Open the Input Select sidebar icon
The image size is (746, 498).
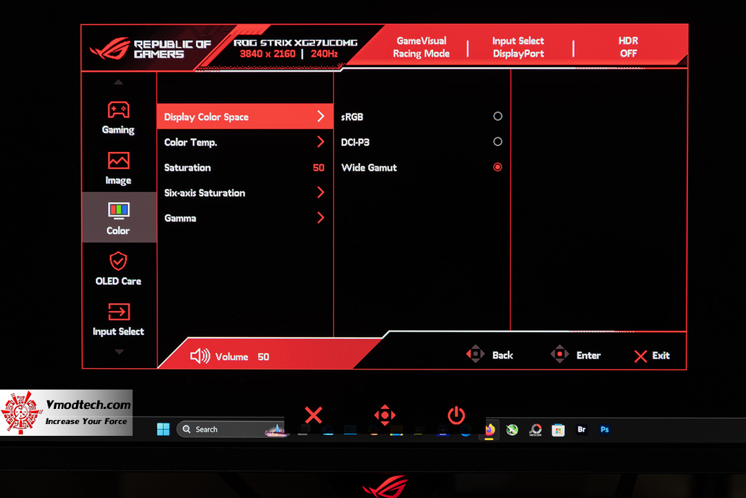coord(119,312)
